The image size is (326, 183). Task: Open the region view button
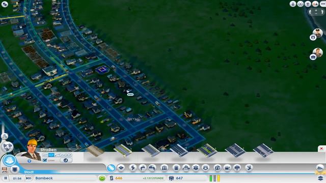(7, 147)
